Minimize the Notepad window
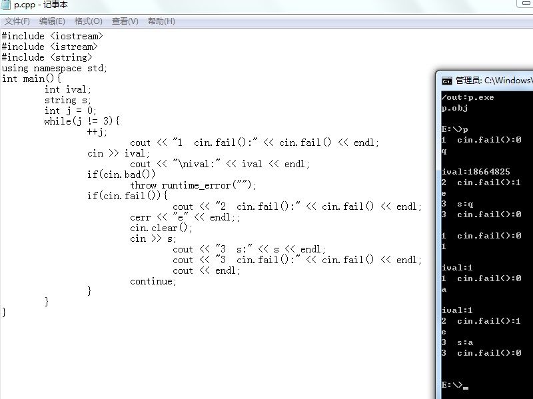This screenshot has width=533, height=399. tap(526, 3)
